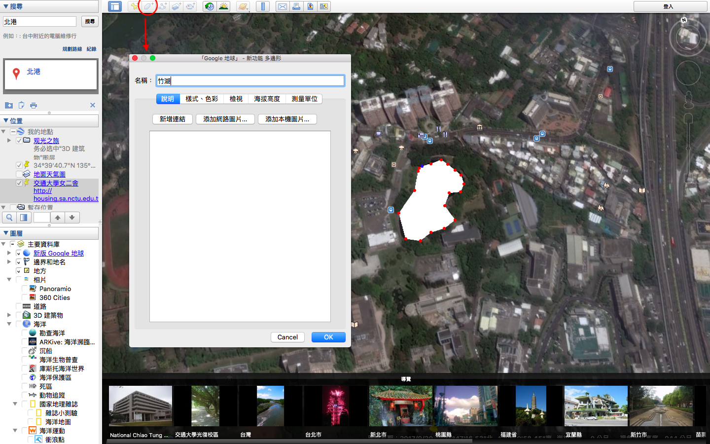Click the 新增連結 button
This screenshot has height=444, width=710.
click(x=173, y=119)
